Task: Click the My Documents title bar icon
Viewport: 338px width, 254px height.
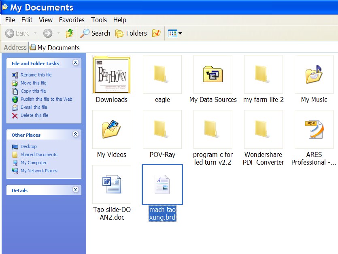Action: point(5,7)
